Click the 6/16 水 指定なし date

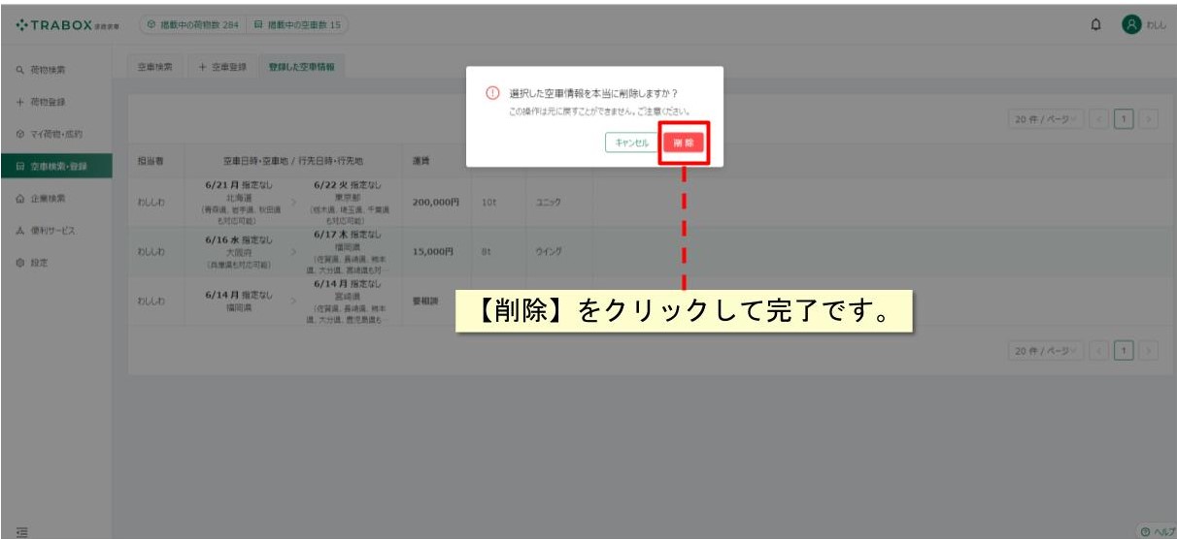pos(239,238)
